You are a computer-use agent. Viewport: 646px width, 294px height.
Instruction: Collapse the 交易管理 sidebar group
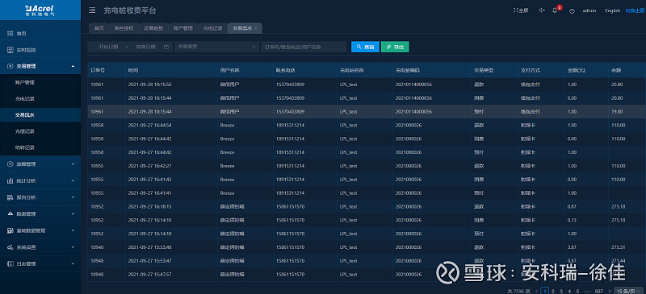(x=40, y=66)
